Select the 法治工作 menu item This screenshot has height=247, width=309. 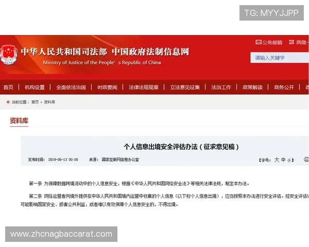click(221, 87)
